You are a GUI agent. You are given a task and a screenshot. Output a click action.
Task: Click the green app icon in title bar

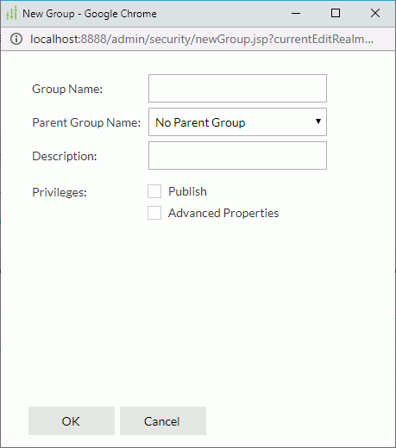click(11, 13)
